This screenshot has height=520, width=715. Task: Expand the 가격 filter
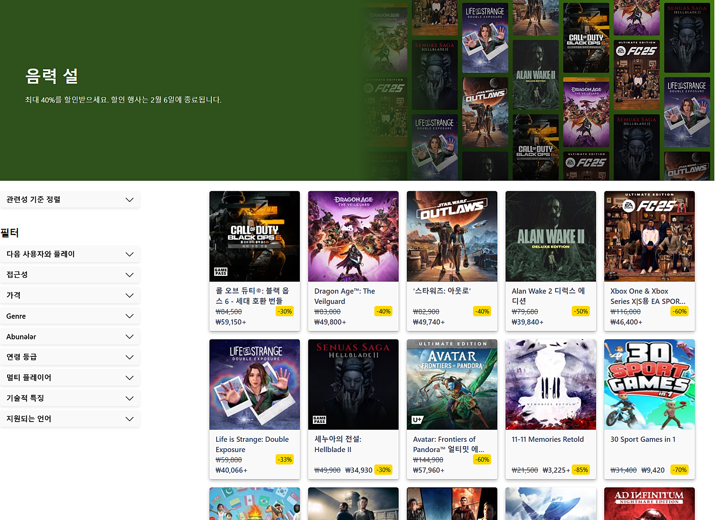[70, 295]
